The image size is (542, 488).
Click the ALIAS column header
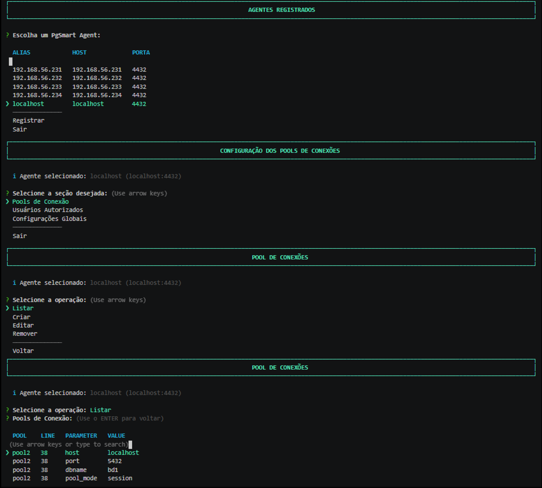[x=21, y=53]
